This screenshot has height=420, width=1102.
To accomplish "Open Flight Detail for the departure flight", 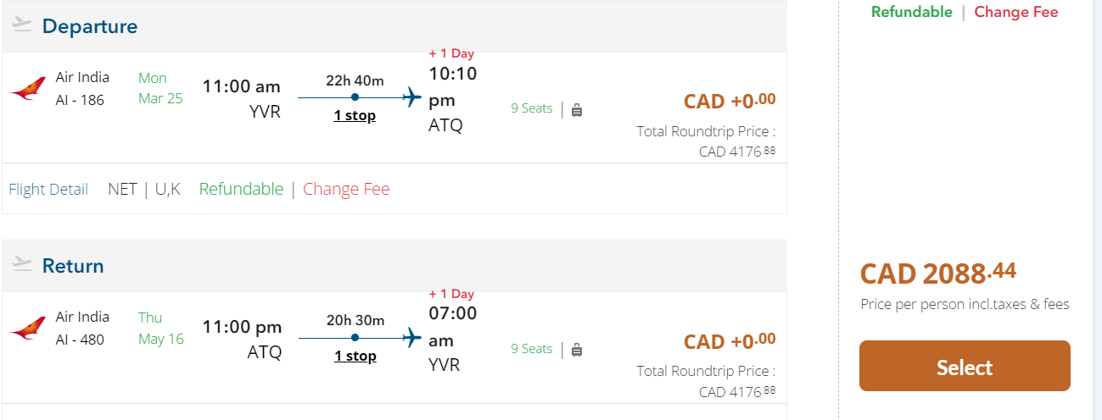I will pos(48,189).
